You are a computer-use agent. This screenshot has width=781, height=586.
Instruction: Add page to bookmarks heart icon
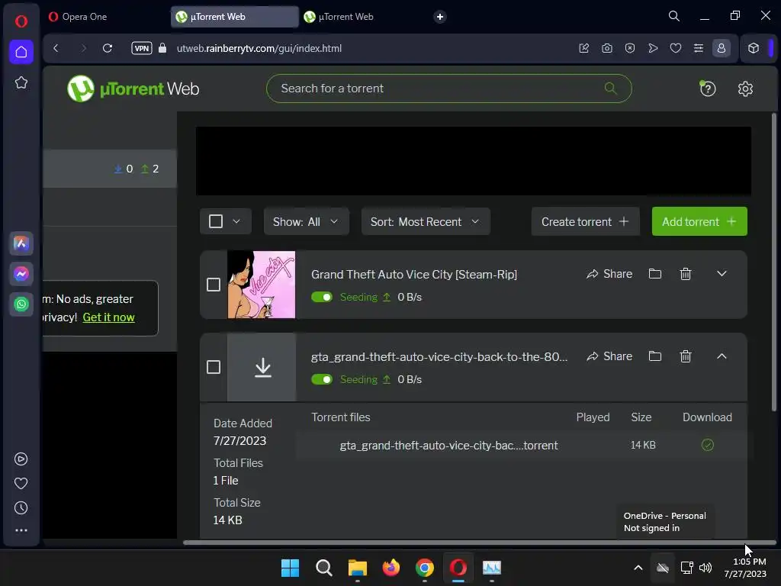[x=676, y=48]
